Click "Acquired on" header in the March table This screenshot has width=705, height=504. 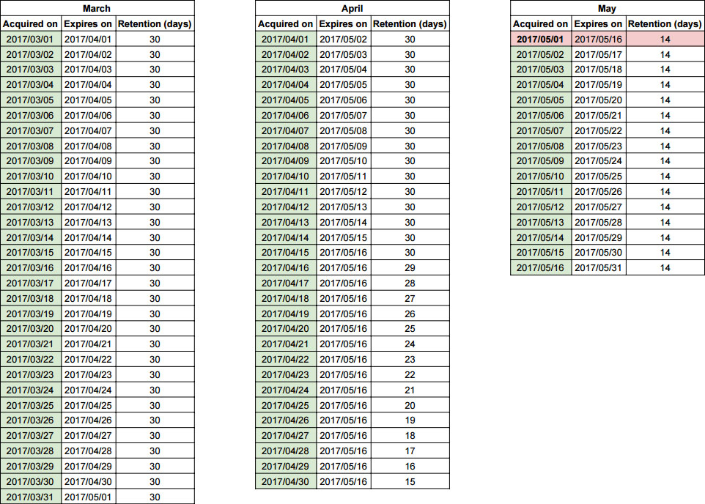tap(31, 24)
